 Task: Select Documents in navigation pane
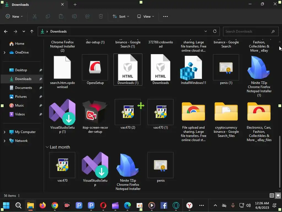(x=23, y=88)
